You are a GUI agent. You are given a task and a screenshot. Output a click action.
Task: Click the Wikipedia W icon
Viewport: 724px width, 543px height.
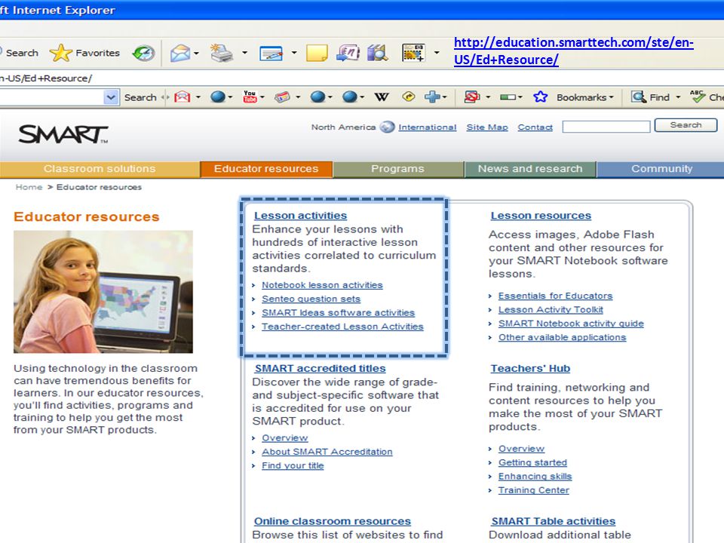pyautogui.click(x=382, y=97)
